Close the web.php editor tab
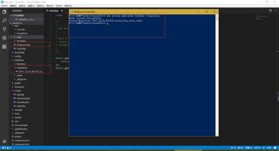 click(62, 11)
